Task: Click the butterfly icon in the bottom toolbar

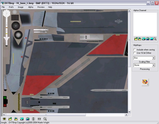Action: tap(4, 119)
